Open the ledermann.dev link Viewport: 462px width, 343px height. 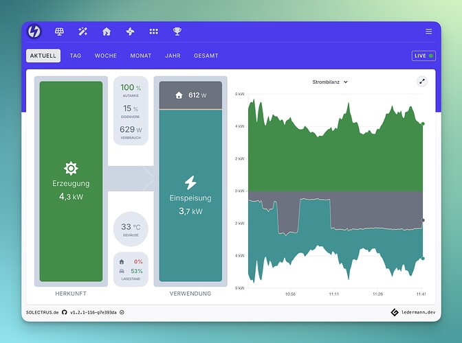pos(413,312)
